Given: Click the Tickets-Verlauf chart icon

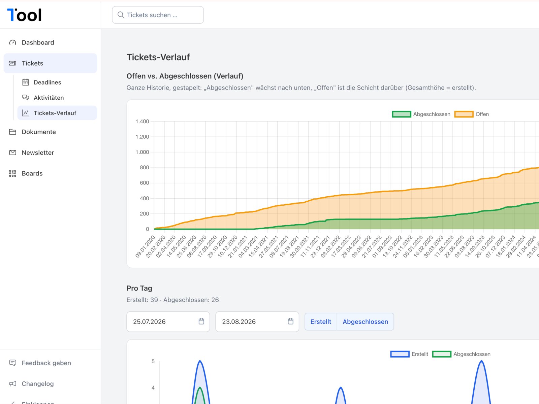Looking at the screenshot, I should tap(26, 113).
